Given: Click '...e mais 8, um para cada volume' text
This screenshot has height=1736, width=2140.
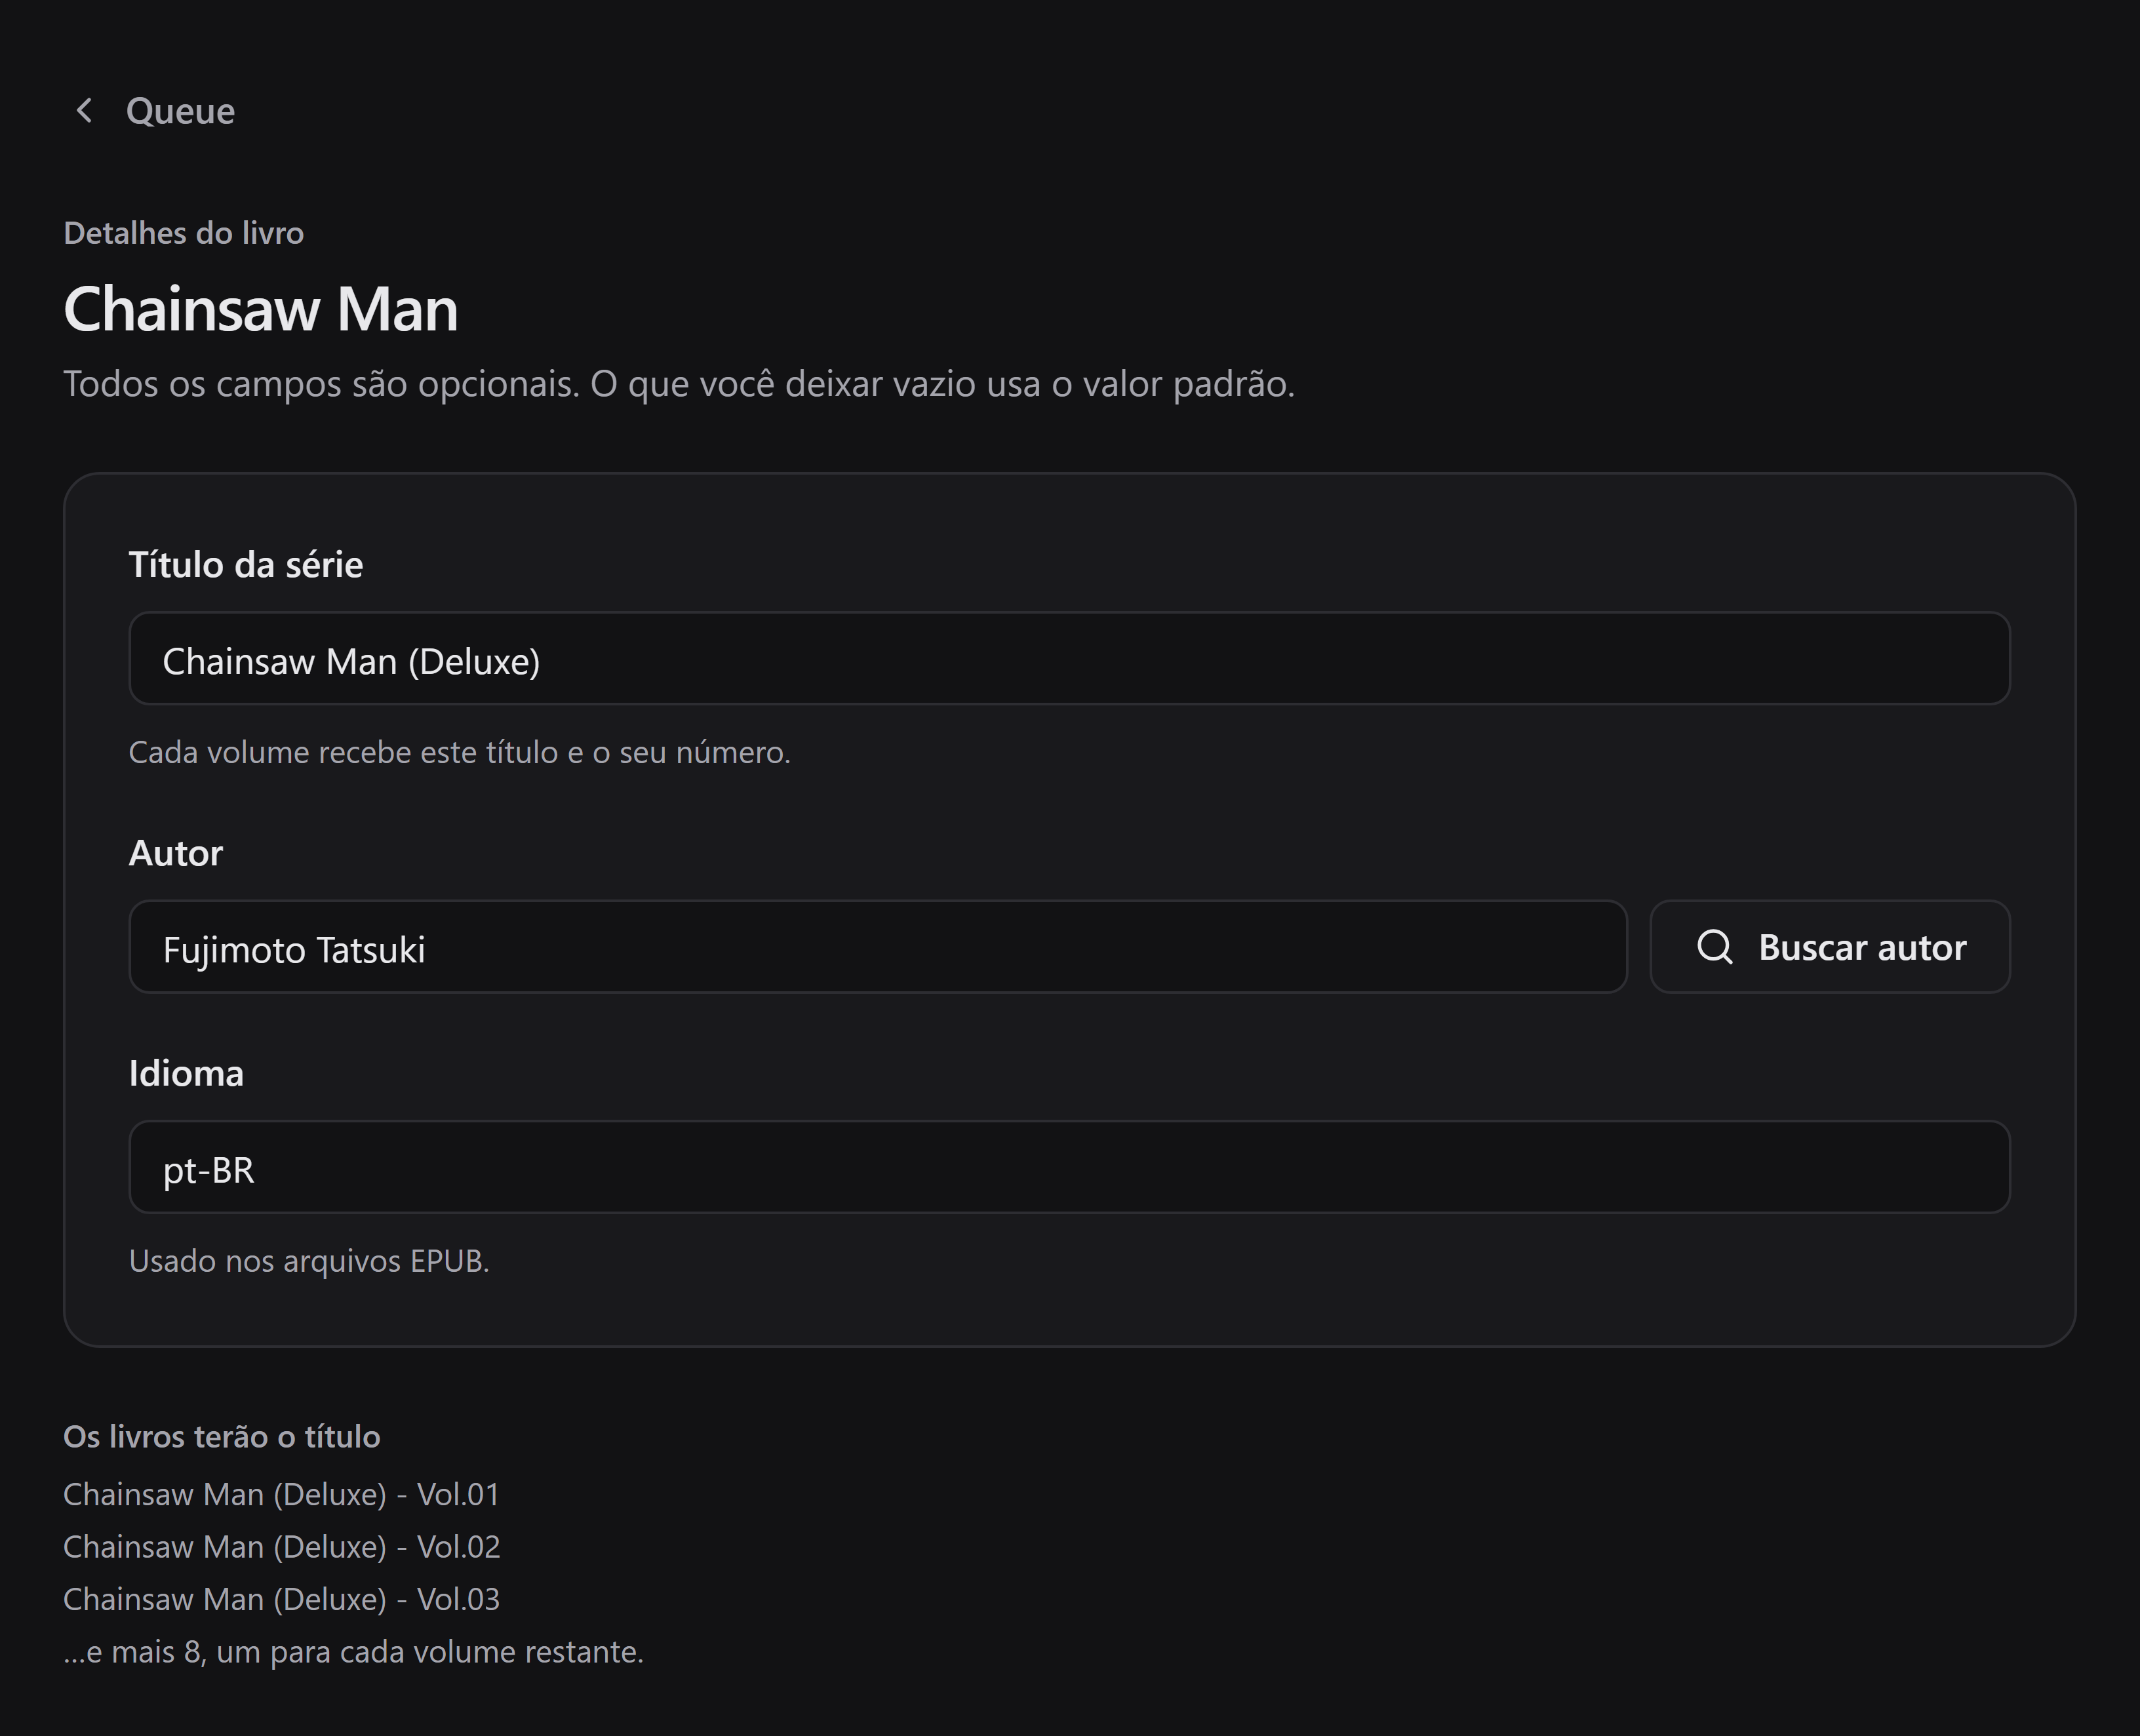Looking at the screenshot, I should pos(354,1652).
